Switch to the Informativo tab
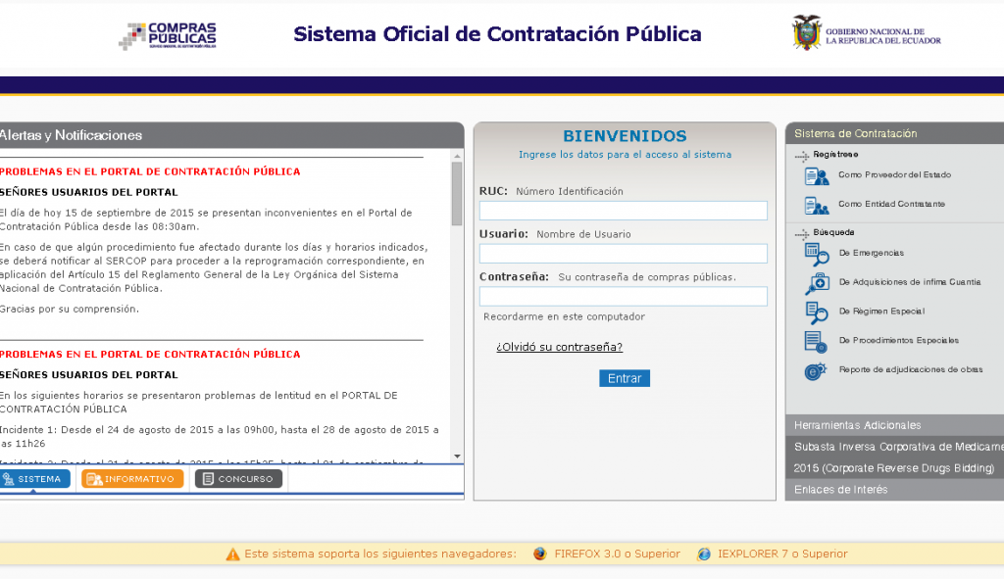Screen dimensions: 1004x579 132,479
